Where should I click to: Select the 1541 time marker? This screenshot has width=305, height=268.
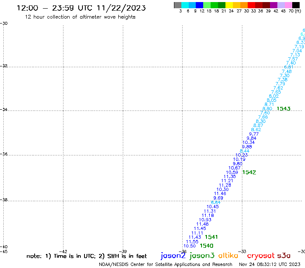click(x=211, y=237)
